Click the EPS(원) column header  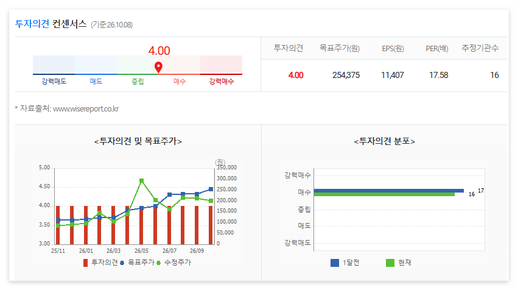click(393, 49)
